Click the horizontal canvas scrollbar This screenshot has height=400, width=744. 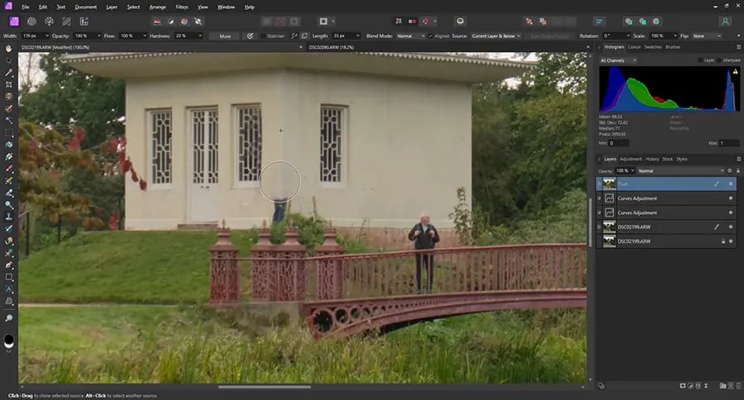point(265,387)
